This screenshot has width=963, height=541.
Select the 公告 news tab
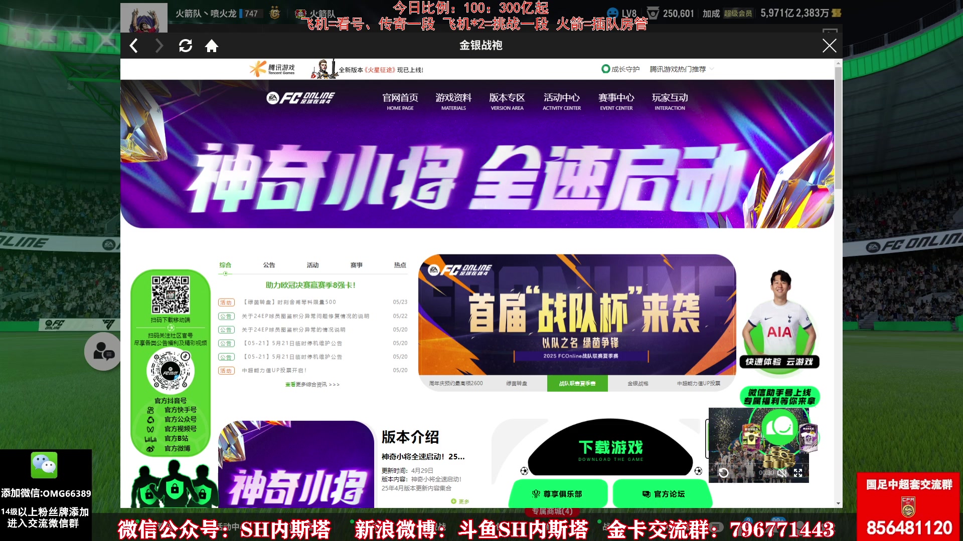269,265
